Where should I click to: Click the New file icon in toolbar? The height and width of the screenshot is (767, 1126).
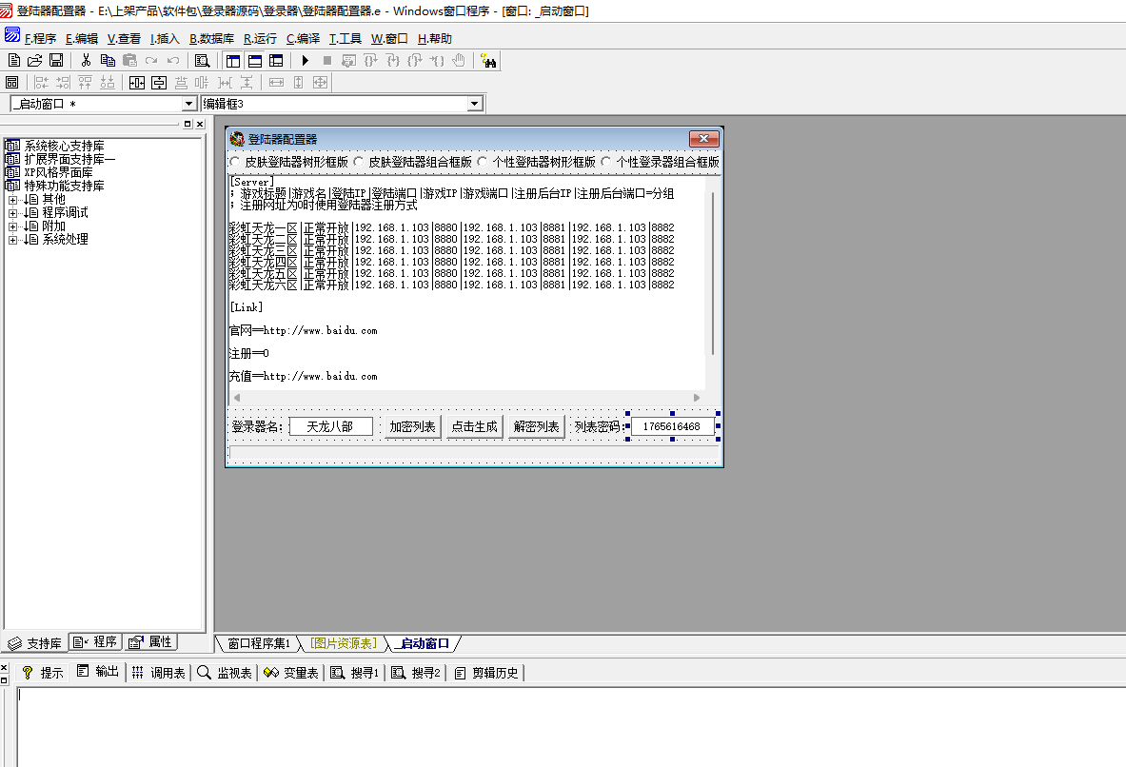pyautogui.click(x=14, y=60)
